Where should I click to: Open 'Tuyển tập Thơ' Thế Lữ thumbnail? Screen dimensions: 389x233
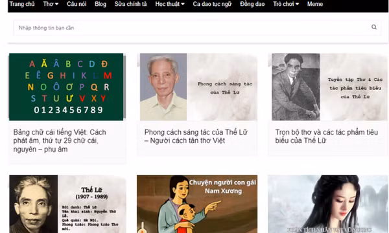329,87
